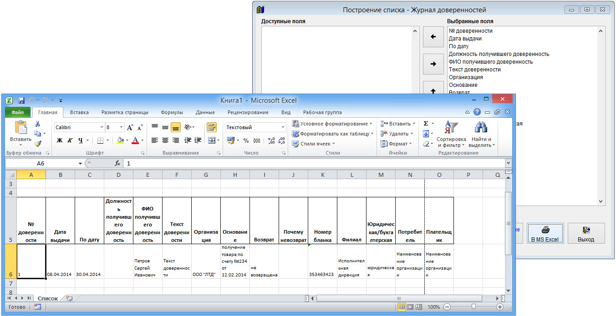Increase font size with large A
This screenshot has width=616, height=316.
(x=130, y=128)
